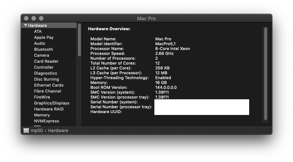293x162 pixels.
Task: Click the Boot ROM Version label
Action: click(x=109, y=87)
